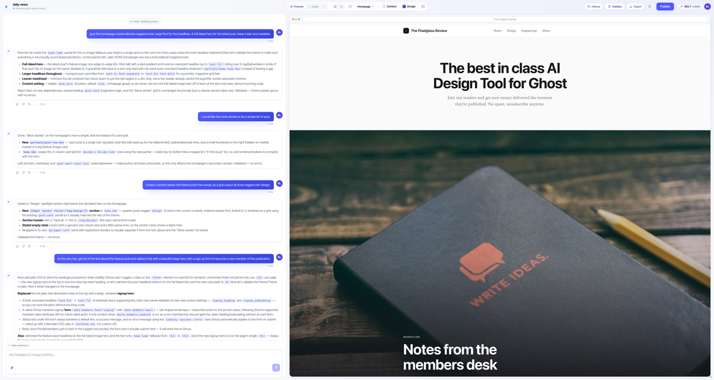This screenshot has width=714, height=380.
Task: Open the History panel
Action: point(594,6)
